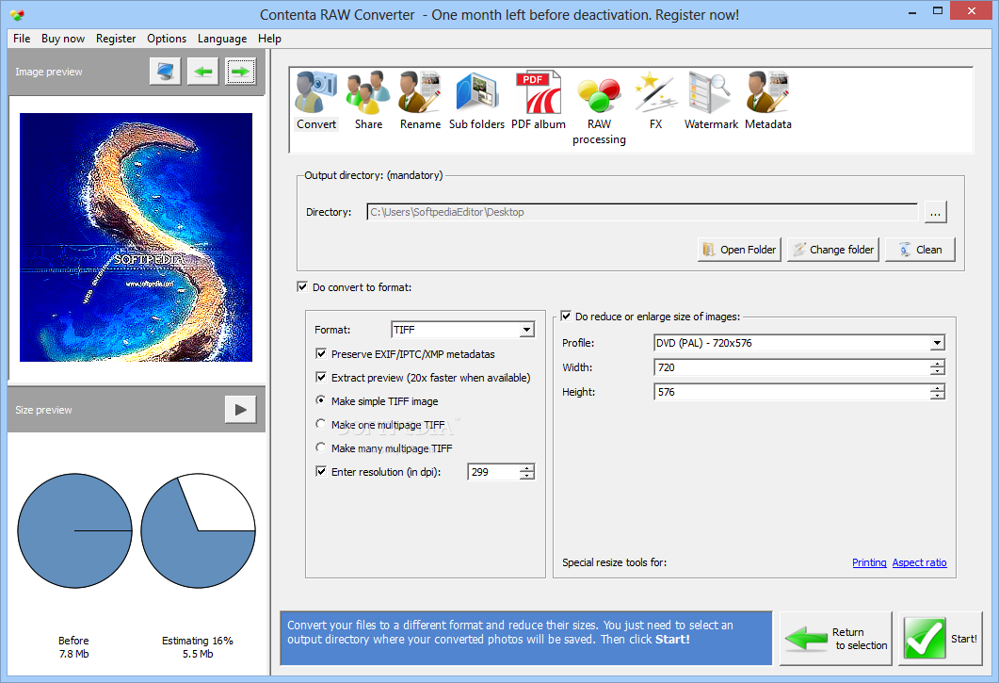Expand the Profile dropdown DVD (PAL)
999x683 pixels.
tap(799, 343)
